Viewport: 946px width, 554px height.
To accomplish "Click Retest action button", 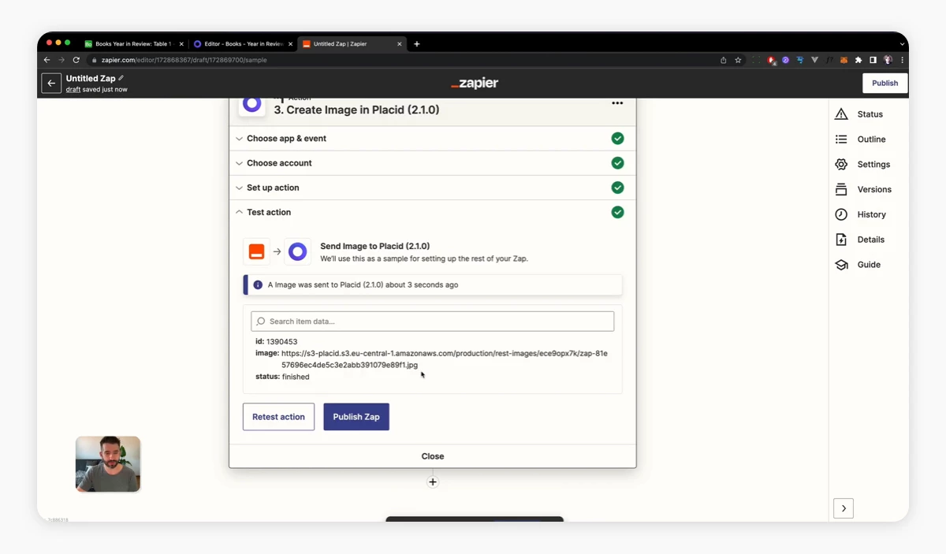I will [x=278, y=417].
